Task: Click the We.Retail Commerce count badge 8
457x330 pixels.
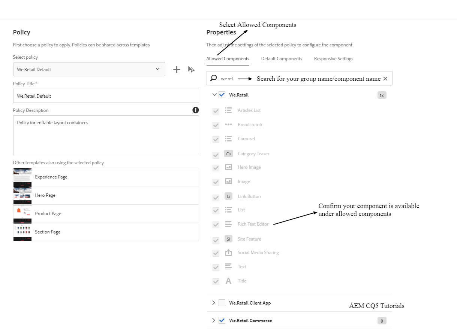Action: point(382,321)
